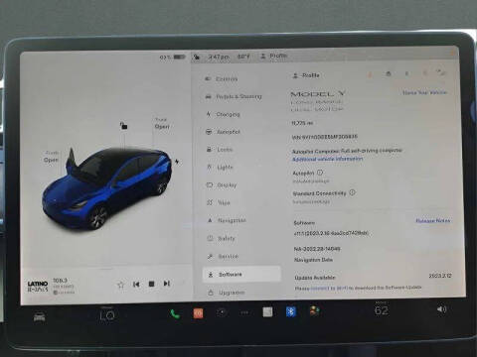Tap the v11.1 software version text

[331, 233]
